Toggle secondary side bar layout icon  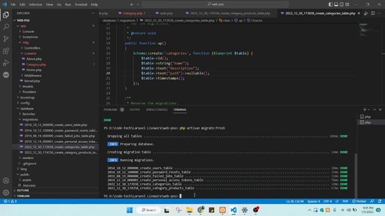[342, 4]
